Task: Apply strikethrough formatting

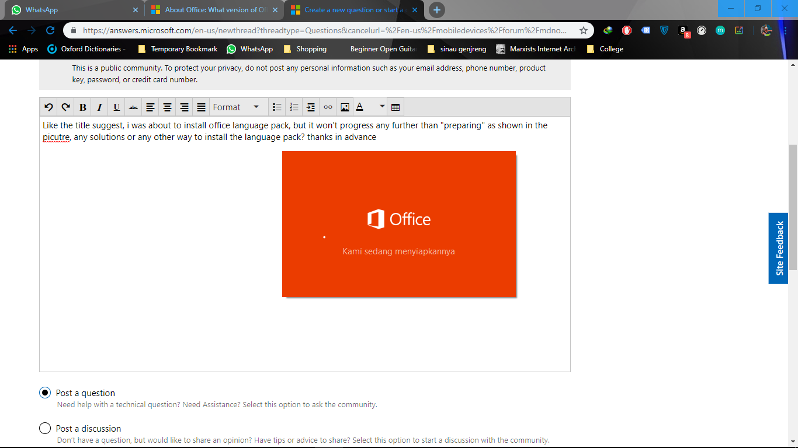Action: [x=134, y=107]
